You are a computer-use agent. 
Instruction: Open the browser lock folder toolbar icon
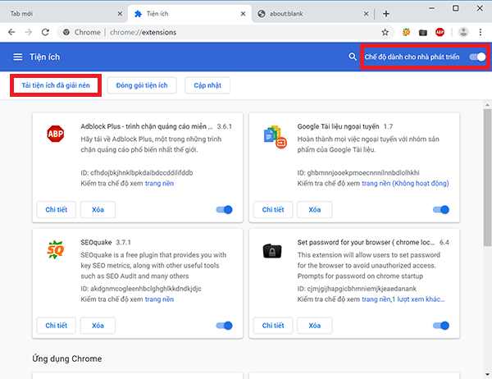point(423,32)
